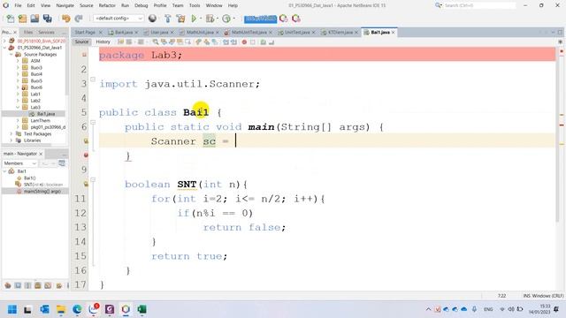This screenshot has height=318, width=566.
Task: Open File Explorer in the taskbar
Action: coord(61,309)
